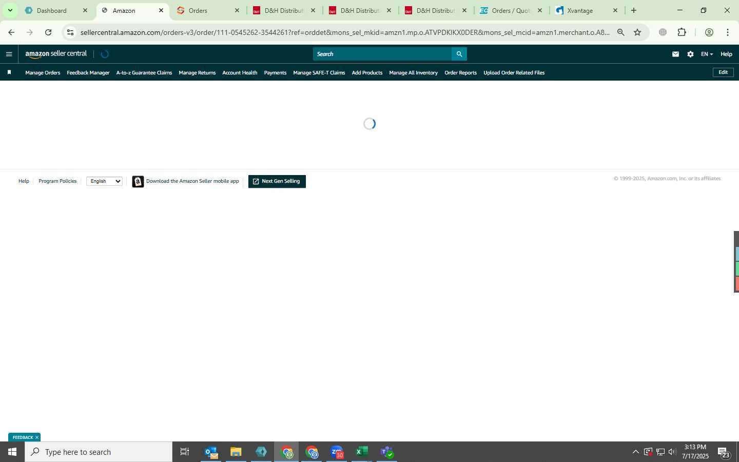Image resolution: width=739 pixels, height=462 pixels.
Task: Switch to the Orders / Quotes tab
Action: 511,10
